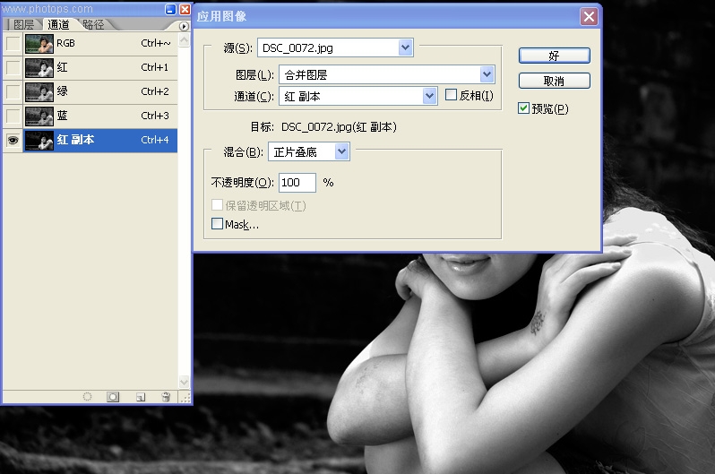715x474 pixels.
Task: Show the 红 channel visibility box
Action: coord(13,67)
